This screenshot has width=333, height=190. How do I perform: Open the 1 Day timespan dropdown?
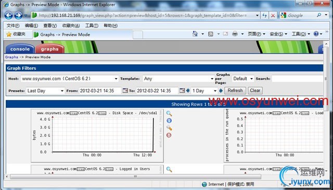(x=204, y=91)
